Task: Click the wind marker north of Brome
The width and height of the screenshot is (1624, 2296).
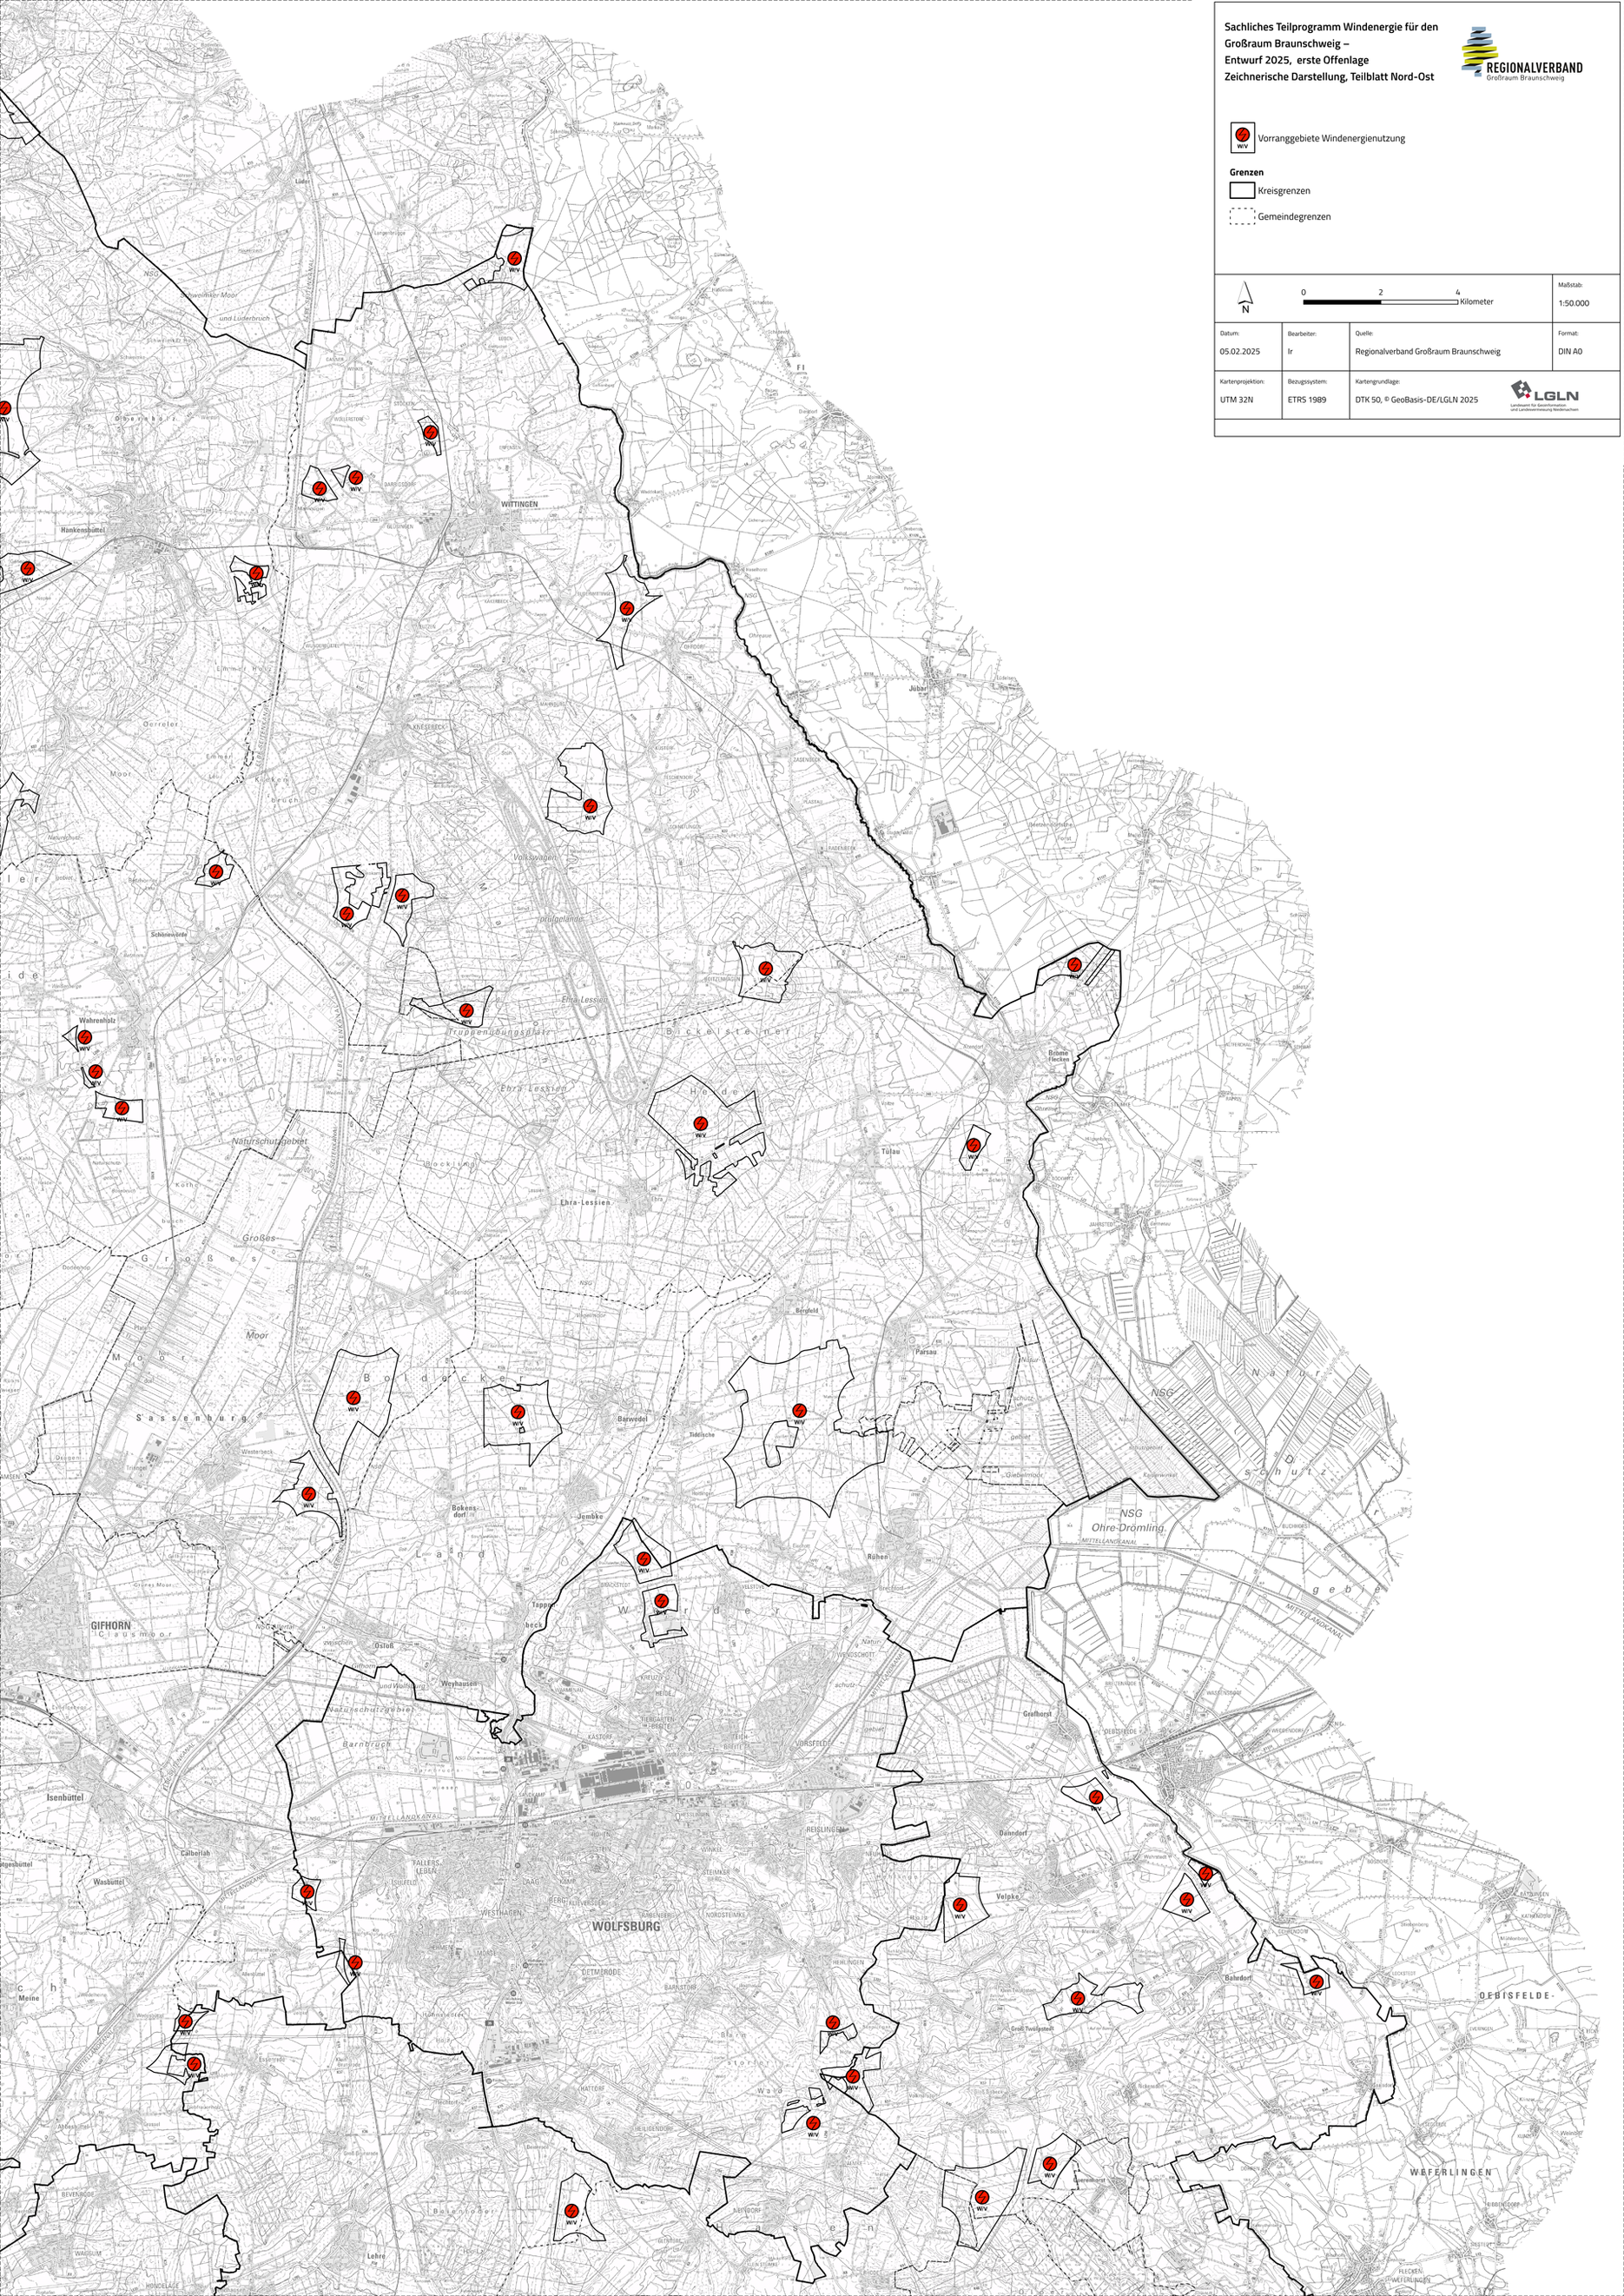Action: point(1074,965)
